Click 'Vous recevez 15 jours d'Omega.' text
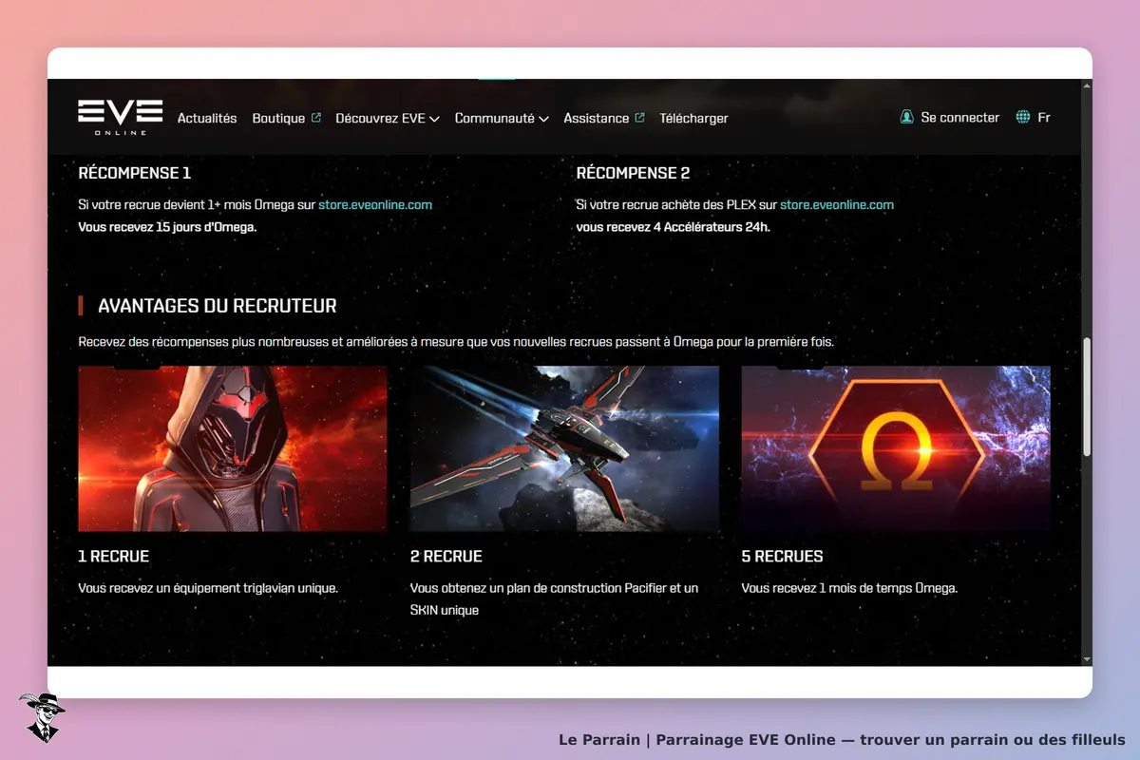The height and width of the screenshot is (760, 1140). [x=167, y=227]
